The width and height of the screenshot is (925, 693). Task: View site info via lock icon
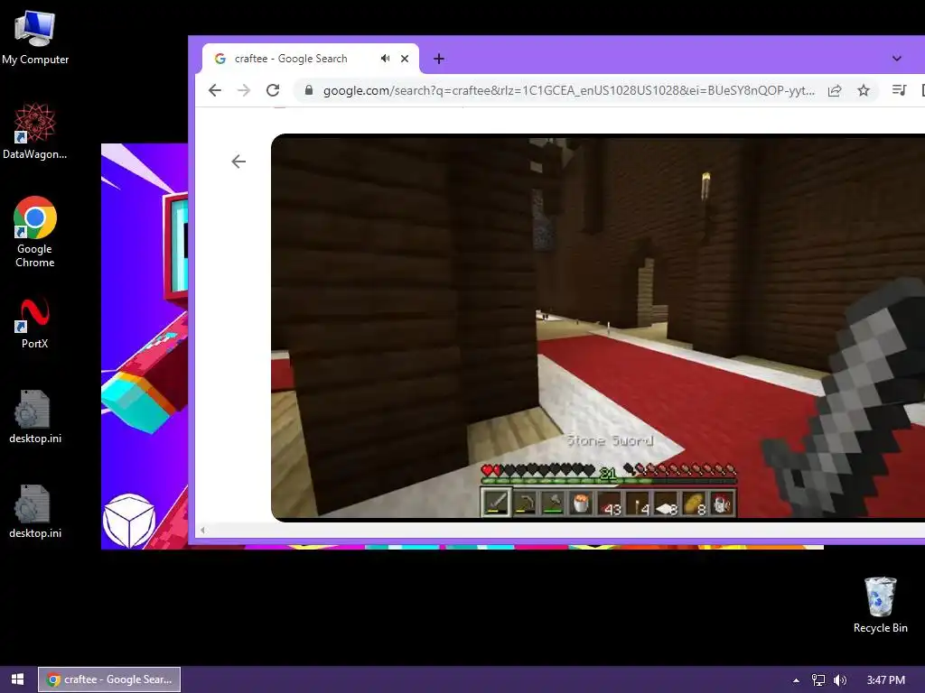coord(309,90)
